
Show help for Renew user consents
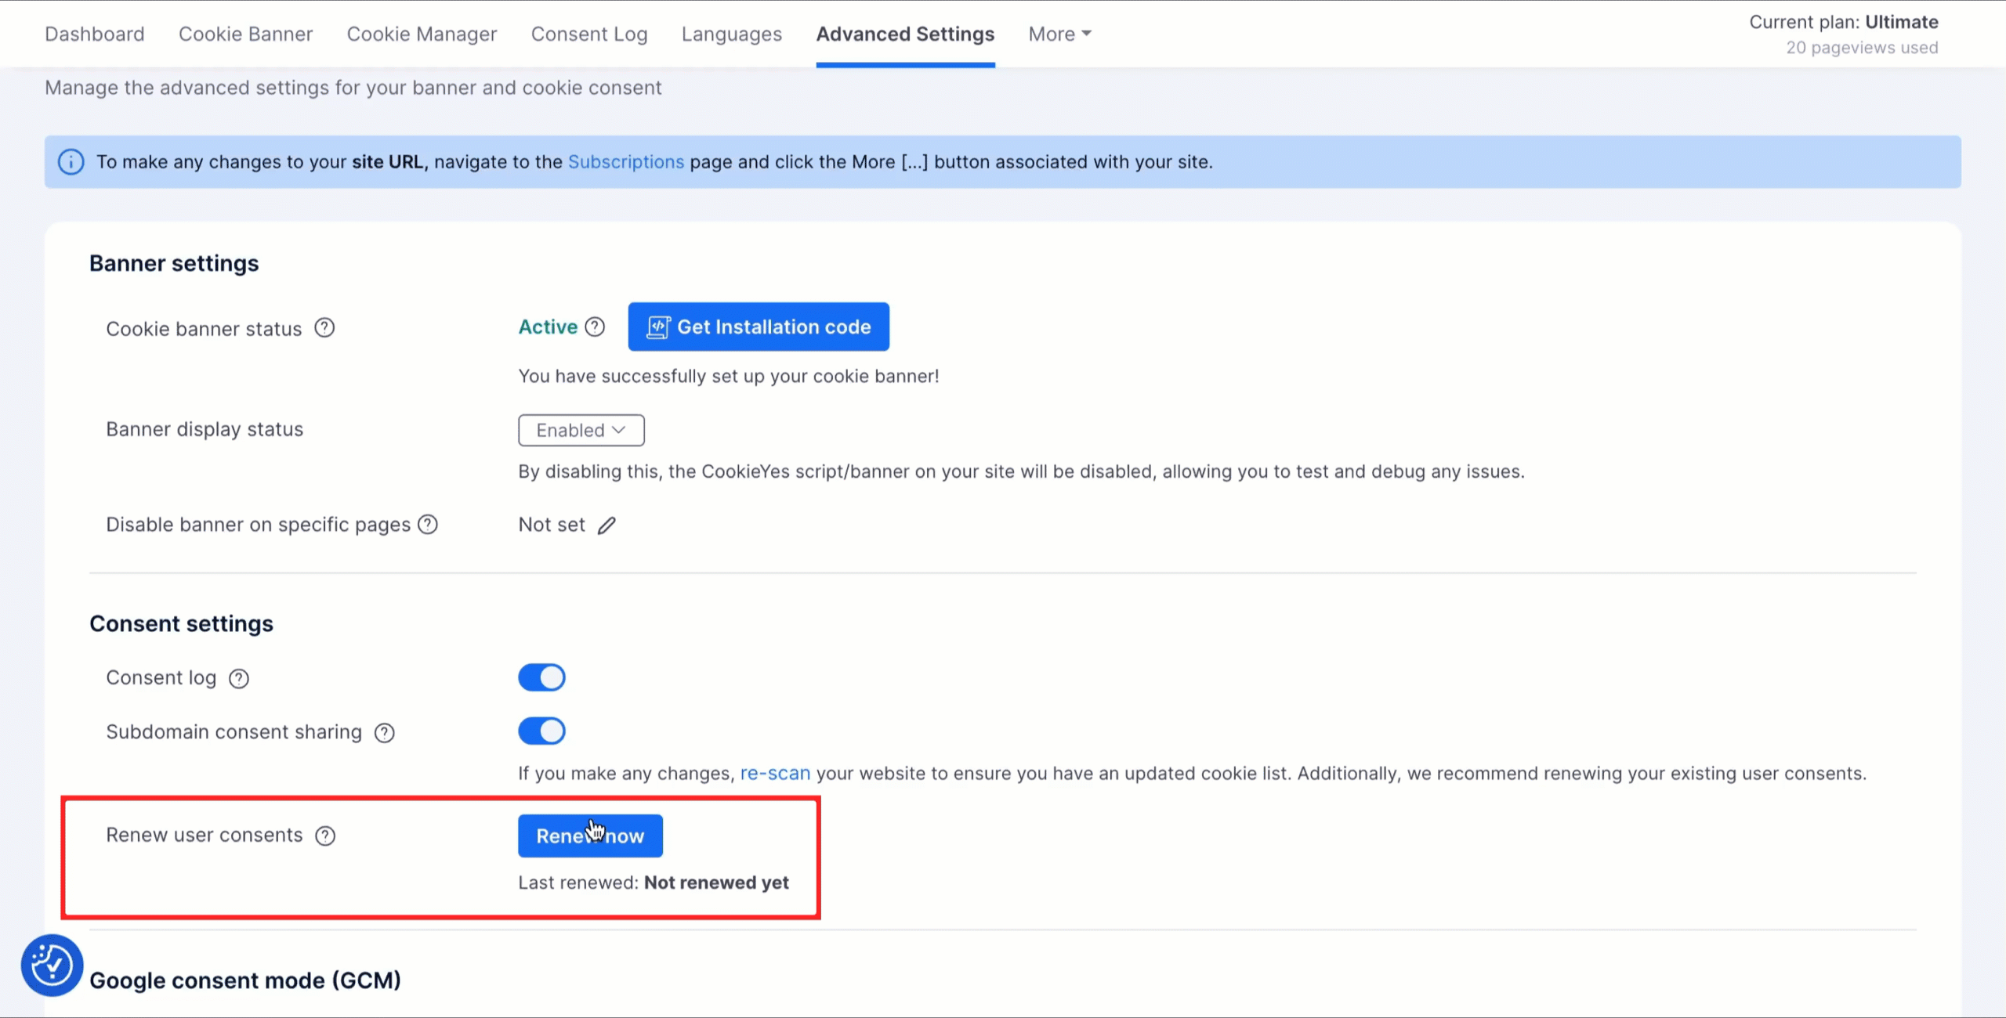(325, 836)
